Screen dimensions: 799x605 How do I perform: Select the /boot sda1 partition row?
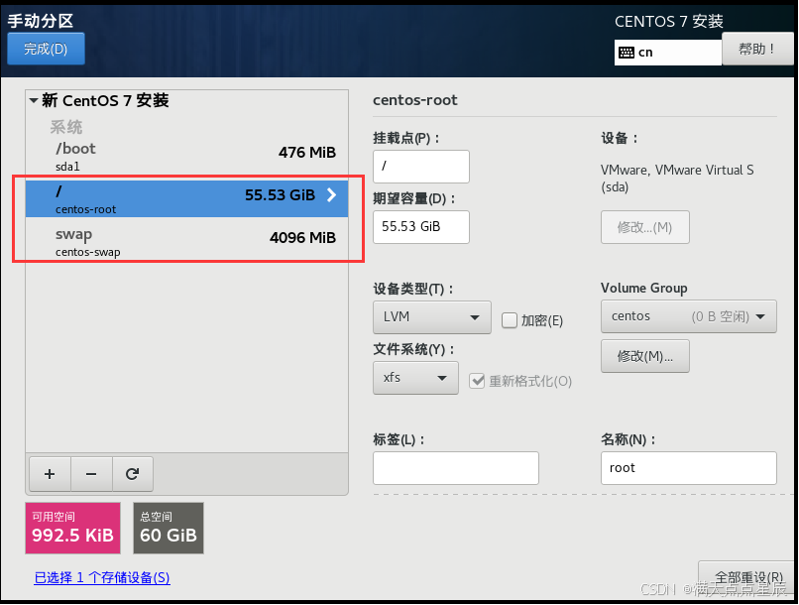187,157
